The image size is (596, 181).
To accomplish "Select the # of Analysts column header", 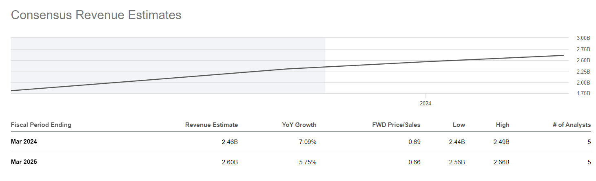I will pos(572,125).
